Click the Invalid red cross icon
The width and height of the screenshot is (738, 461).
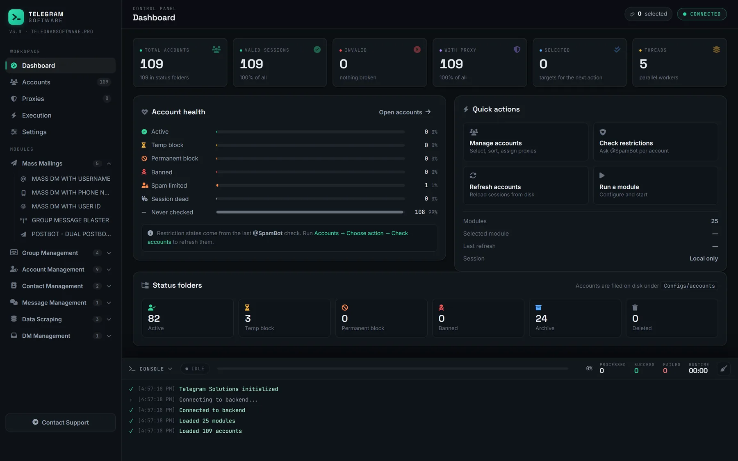click(417, 50)
